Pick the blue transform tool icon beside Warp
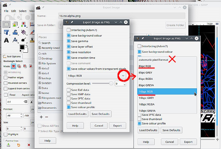Image resolution: width=221 pixels, height=149 pixels. [6, 32]
